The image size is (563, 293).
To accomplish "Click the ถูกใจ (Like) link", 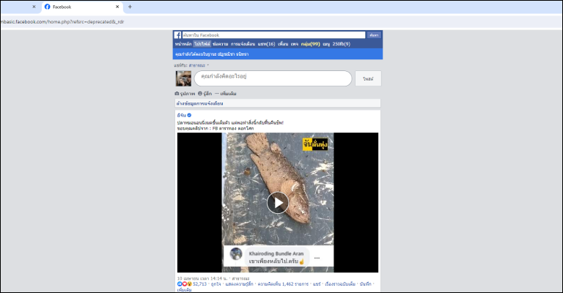I will click(x=216, y=284).
